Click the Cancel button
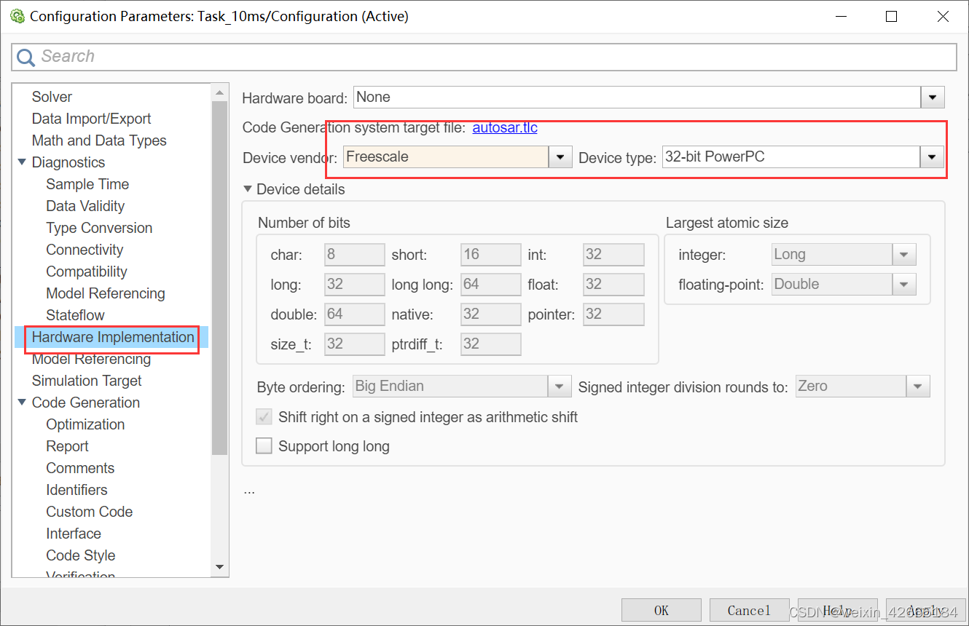Image resolution: width=969 pixels, height=626 pixels. coord(749,611)
